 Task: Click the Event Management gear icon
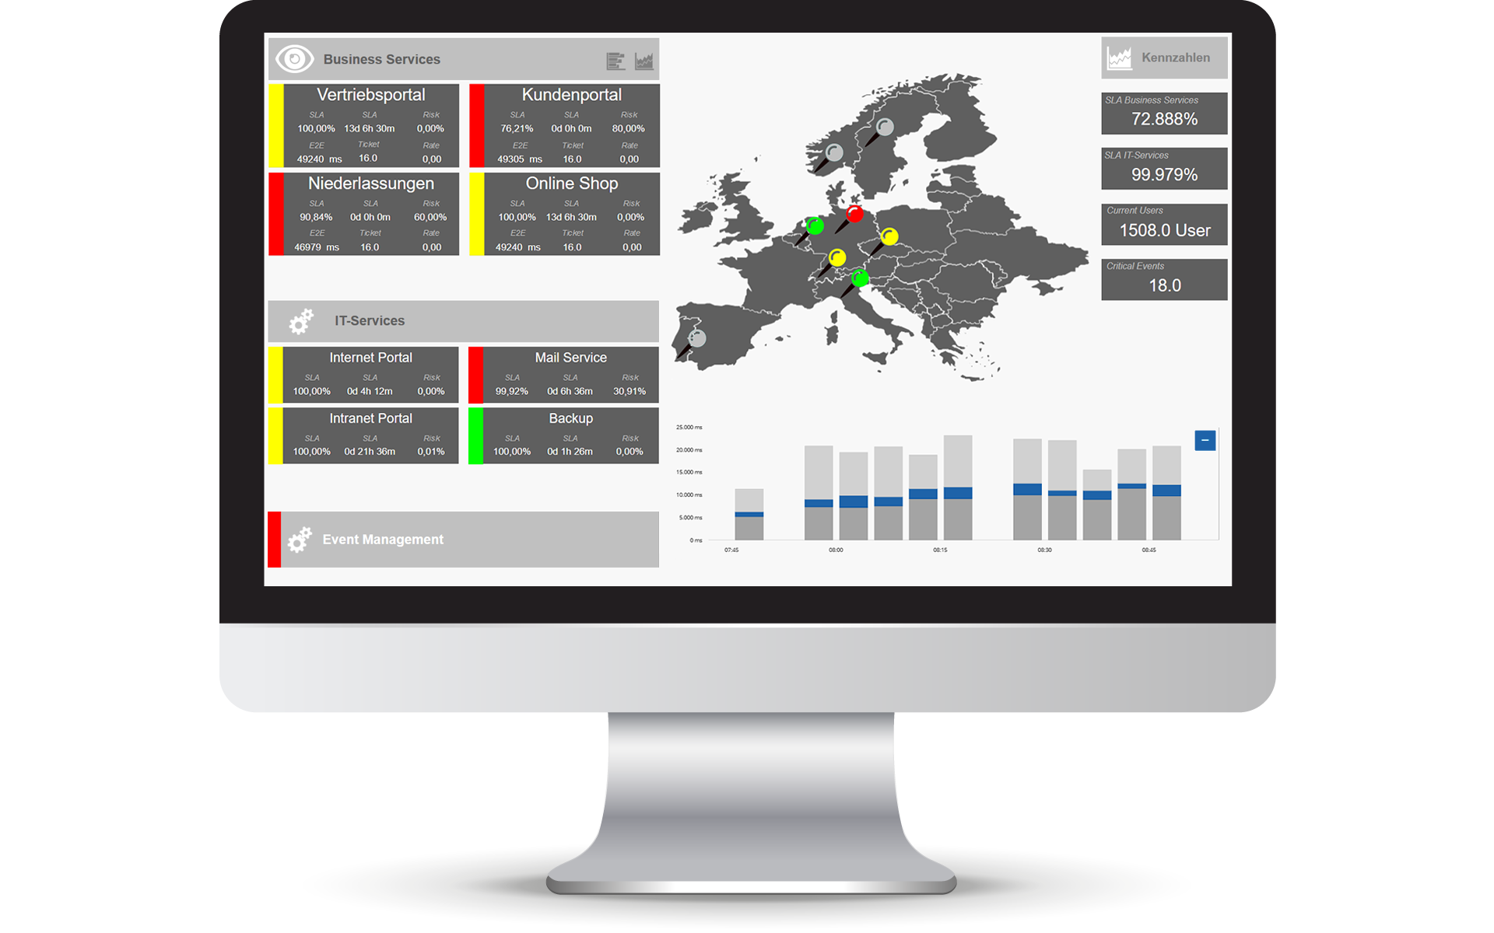pos(300,539)
